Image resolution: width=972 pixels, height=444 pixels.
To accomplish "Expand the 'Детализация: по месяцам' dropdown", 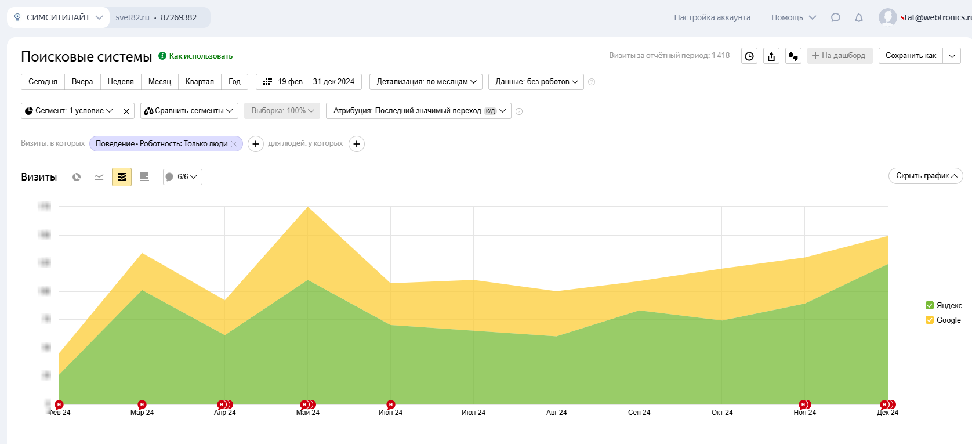I will [x=426, y=82].
